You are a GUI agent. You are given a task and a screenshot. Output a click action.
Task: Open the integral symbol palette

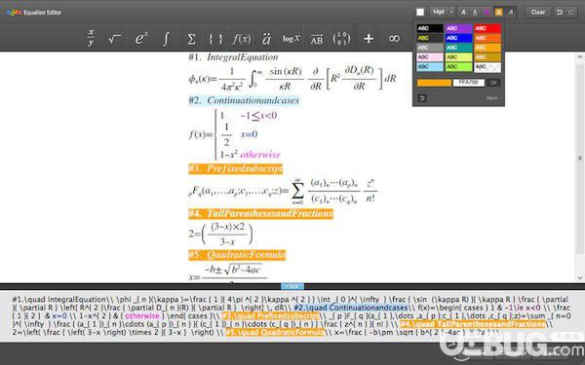(166, 38)
